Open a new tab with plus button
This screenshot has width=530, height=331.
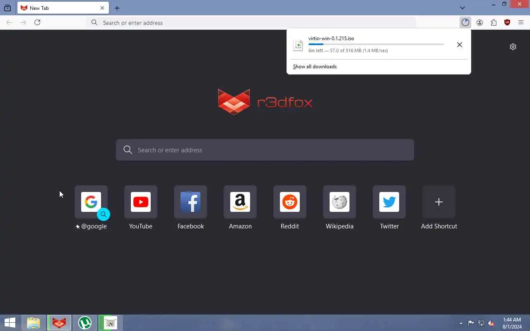coord(117,8)
